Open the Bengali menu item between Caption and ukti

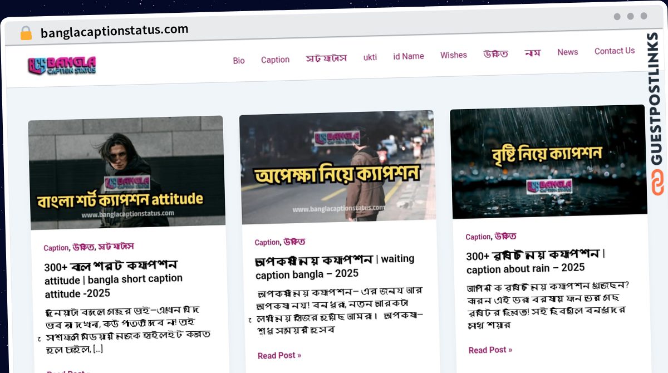click(326, 58)
